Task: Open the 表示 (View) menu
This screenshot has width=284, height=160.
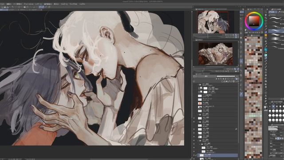Action: click(56, 4)
